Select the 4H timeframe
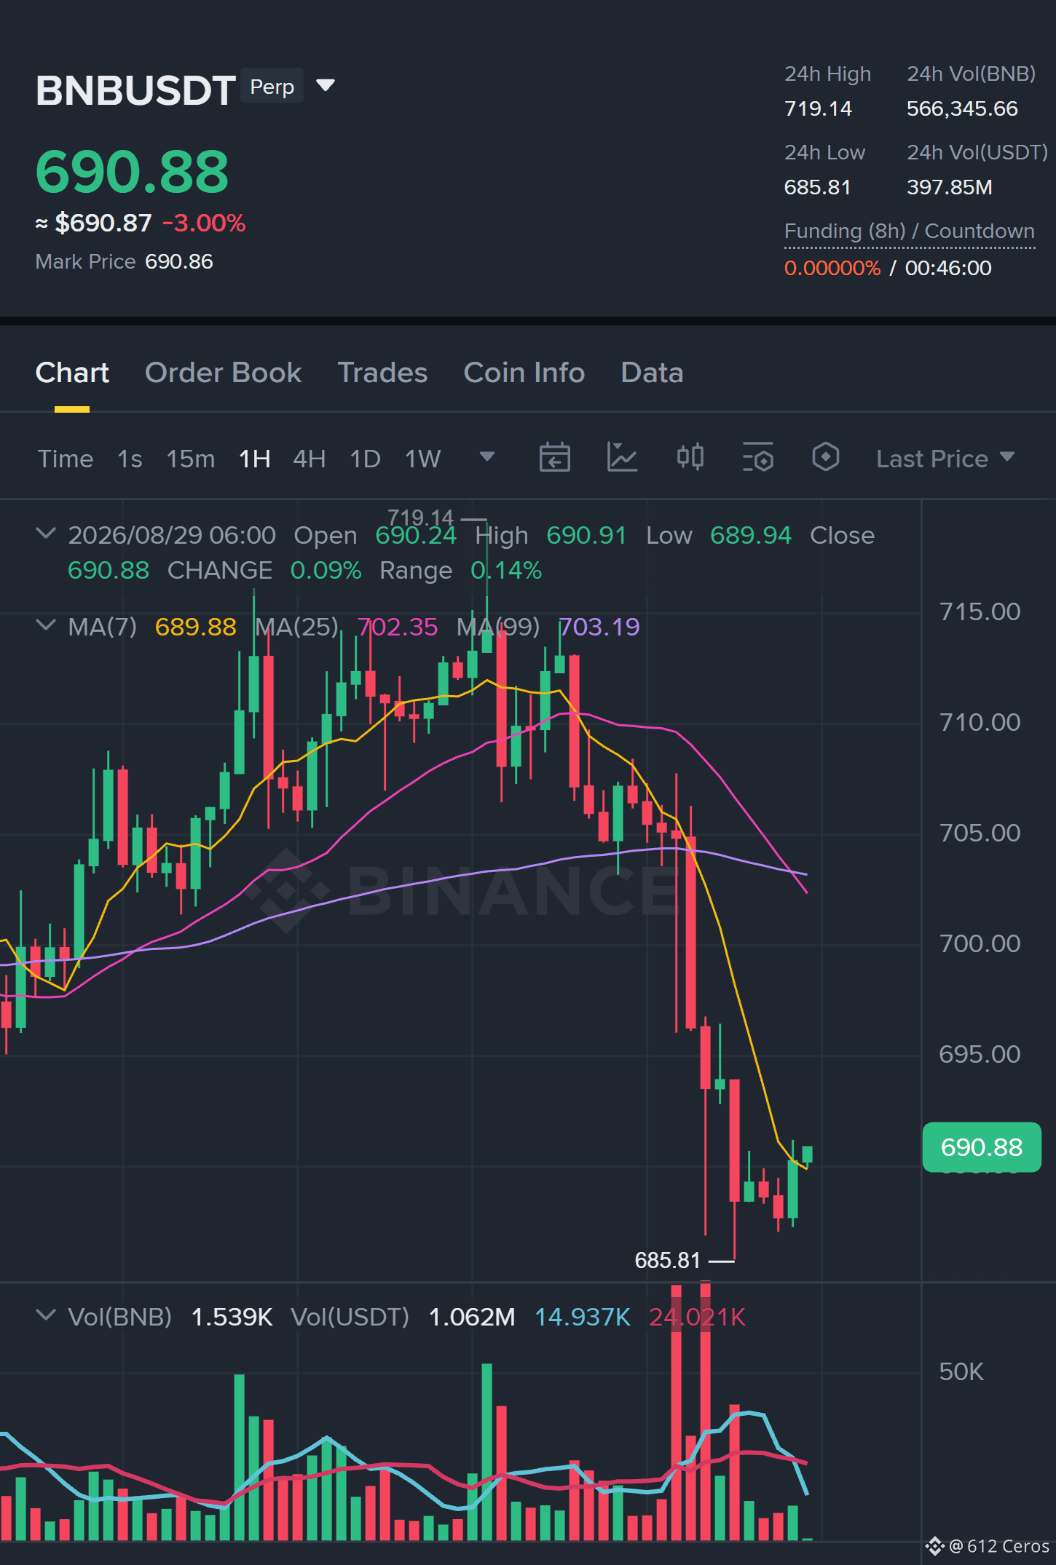Image resolution: width=1056 pixels, height=1565 pixels. click(310, 459)
